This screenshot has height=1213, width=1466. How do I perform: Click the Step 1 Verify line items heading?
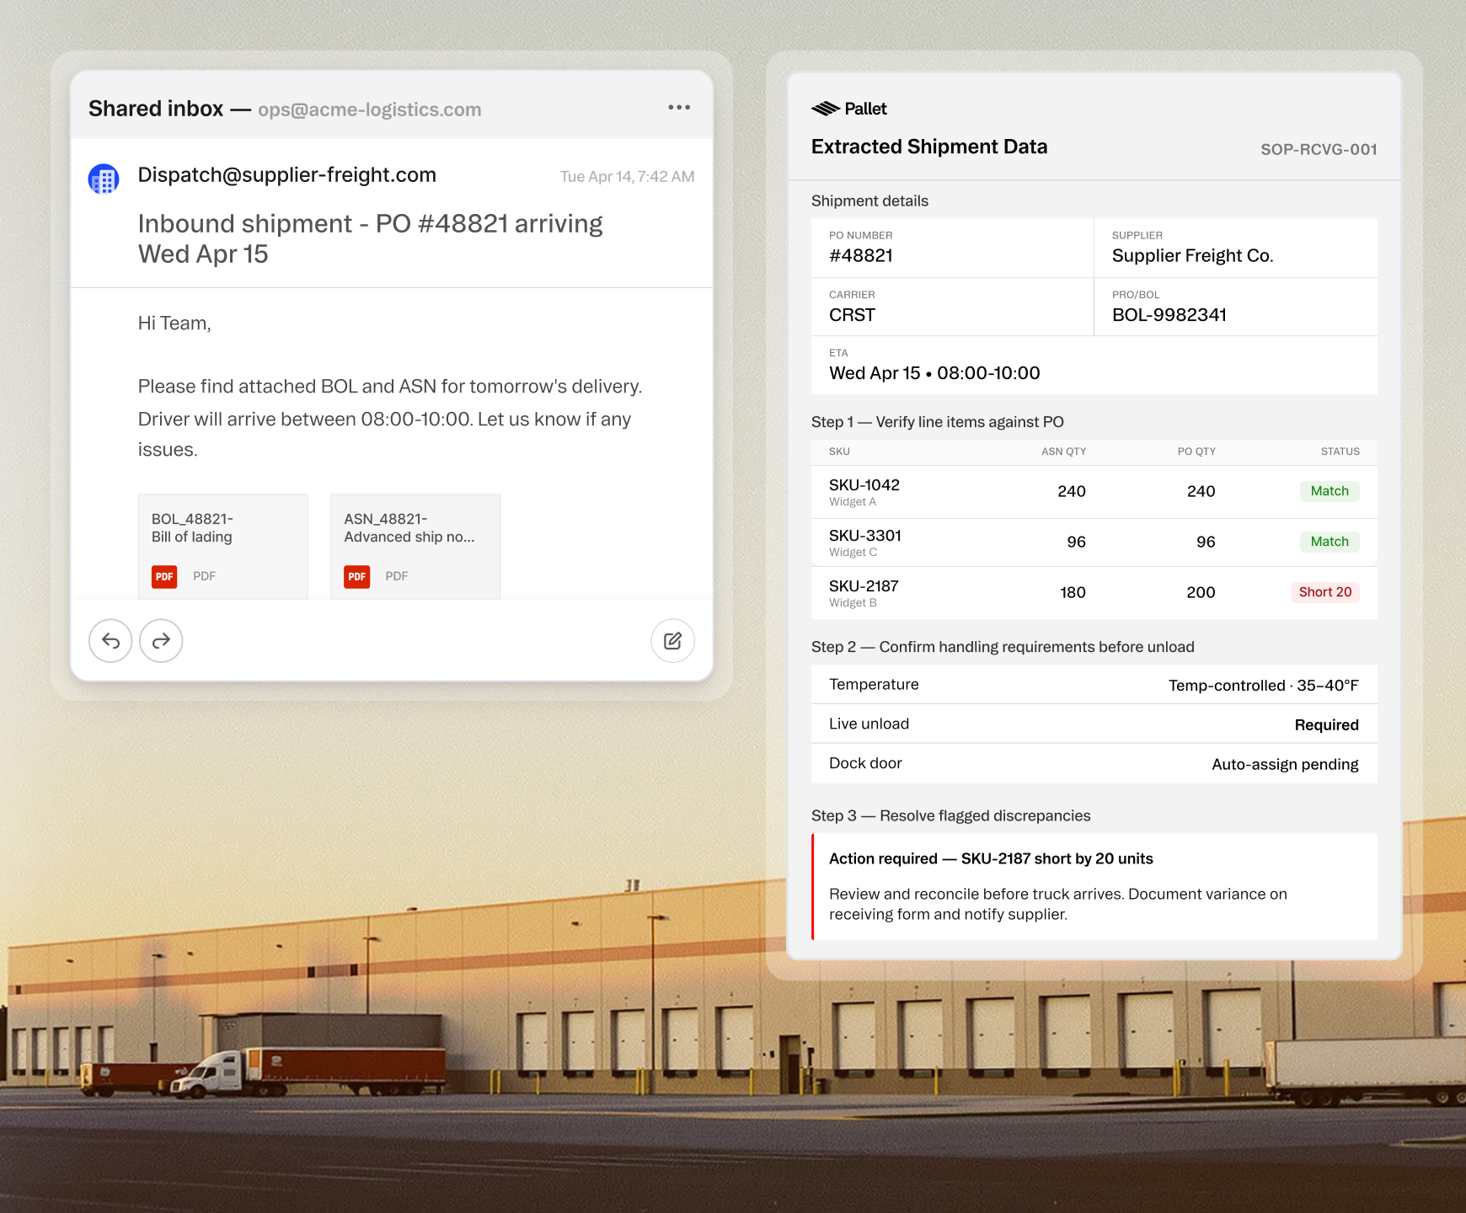point(938,422)
